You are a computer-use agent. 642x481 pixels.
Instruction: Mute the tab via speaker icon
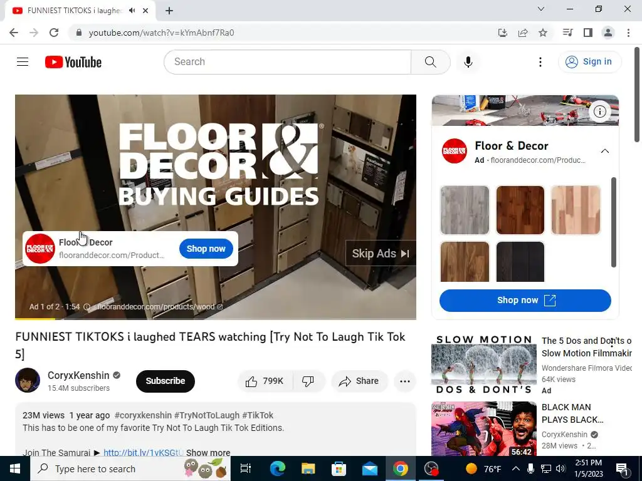[x=132, y=11]
